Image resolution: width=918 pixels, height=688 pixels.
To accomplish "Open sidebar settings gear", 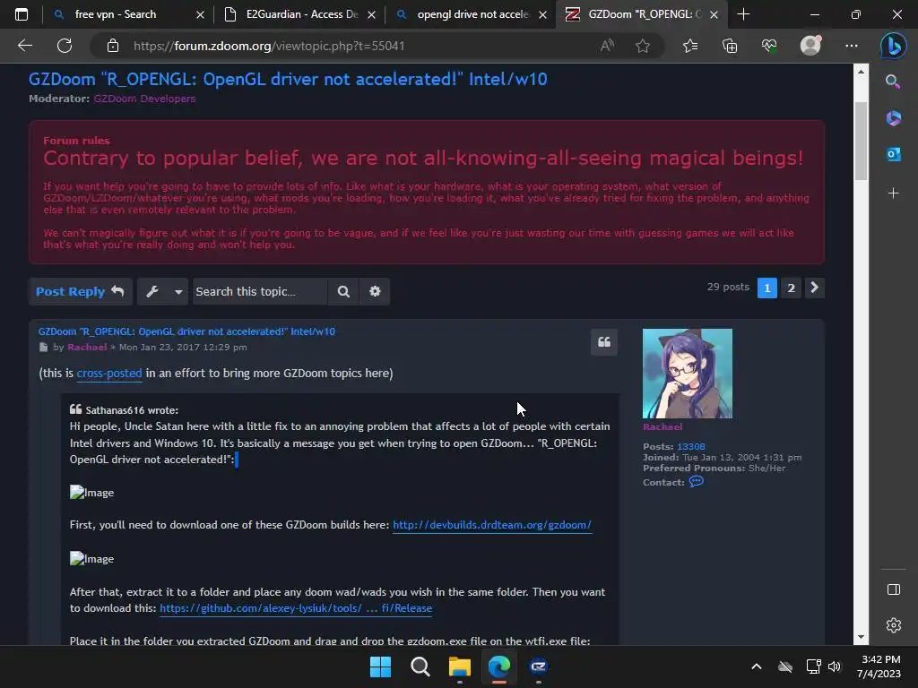I will coord(894,625).
